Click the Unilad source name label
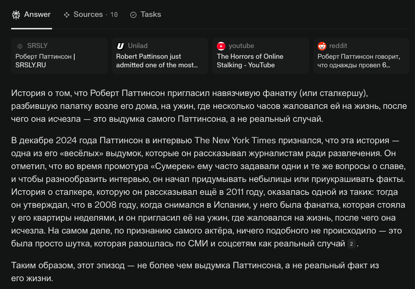The height and width of the screenshot is (289, 415). click(x=137, y=45)
